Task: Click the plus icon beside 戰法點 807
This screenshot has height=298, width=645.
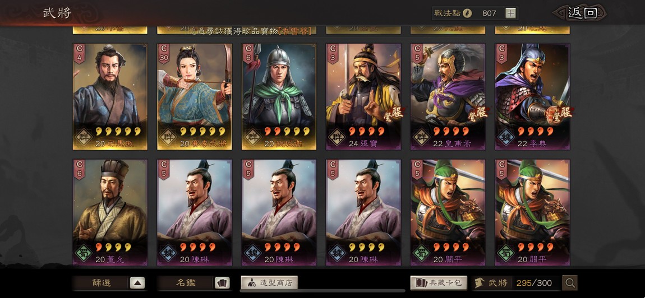Action: point(510,13)
